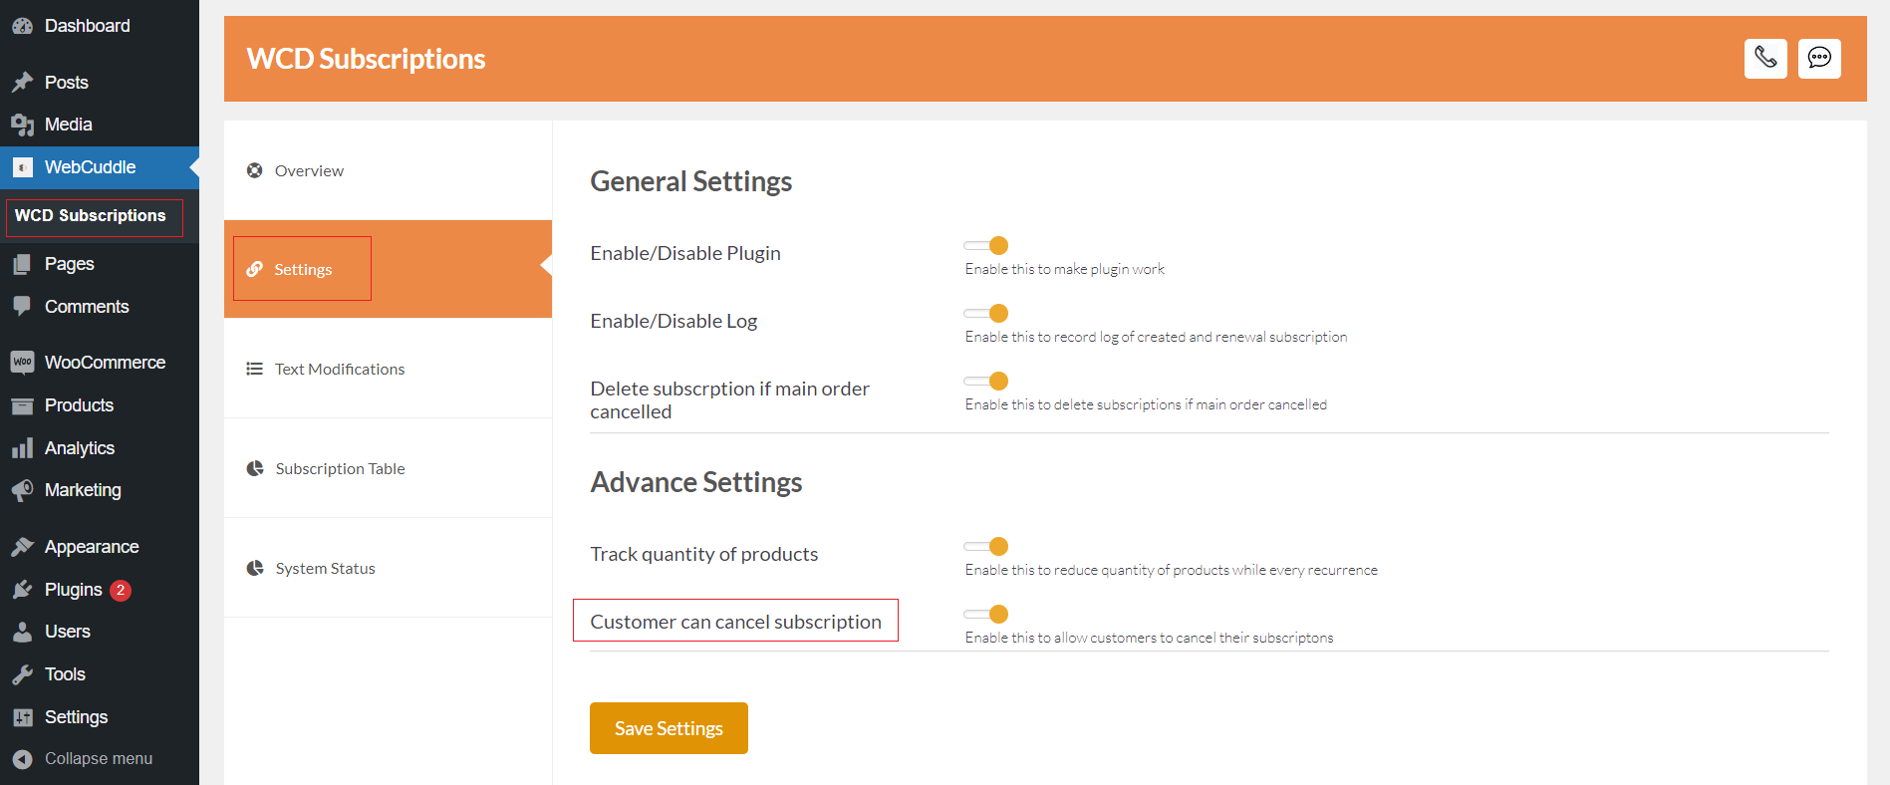Image resolution: width=1890 pixels, height=785 pixels.
Task: Click the Media library icon
Action: tap(22, 125)
